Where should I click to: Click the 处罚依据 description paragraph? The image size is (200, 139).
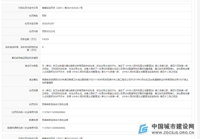point(116,93)
